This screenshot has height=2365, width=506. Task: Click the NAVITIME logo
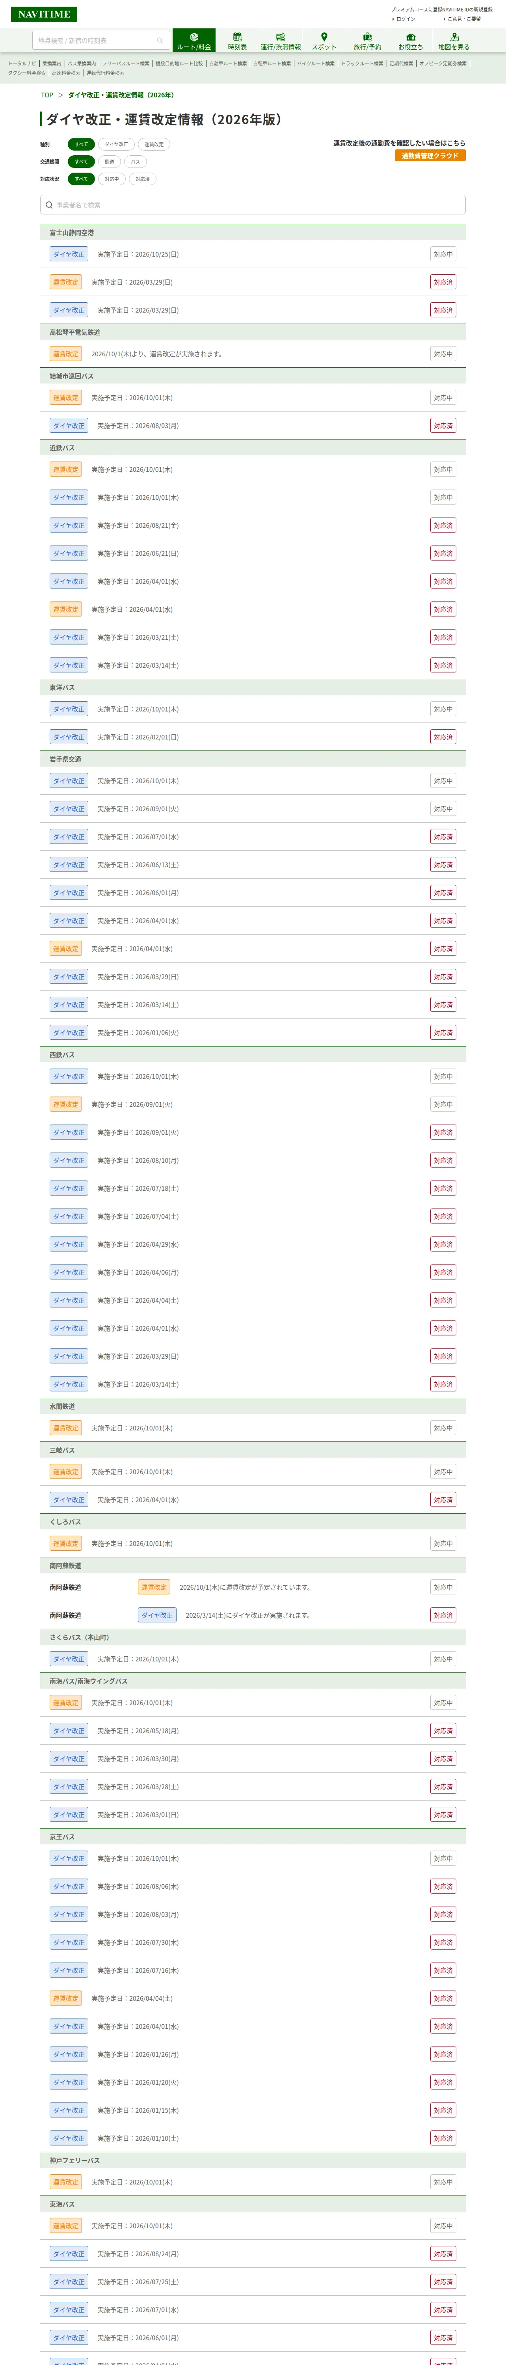pos(44,14)
